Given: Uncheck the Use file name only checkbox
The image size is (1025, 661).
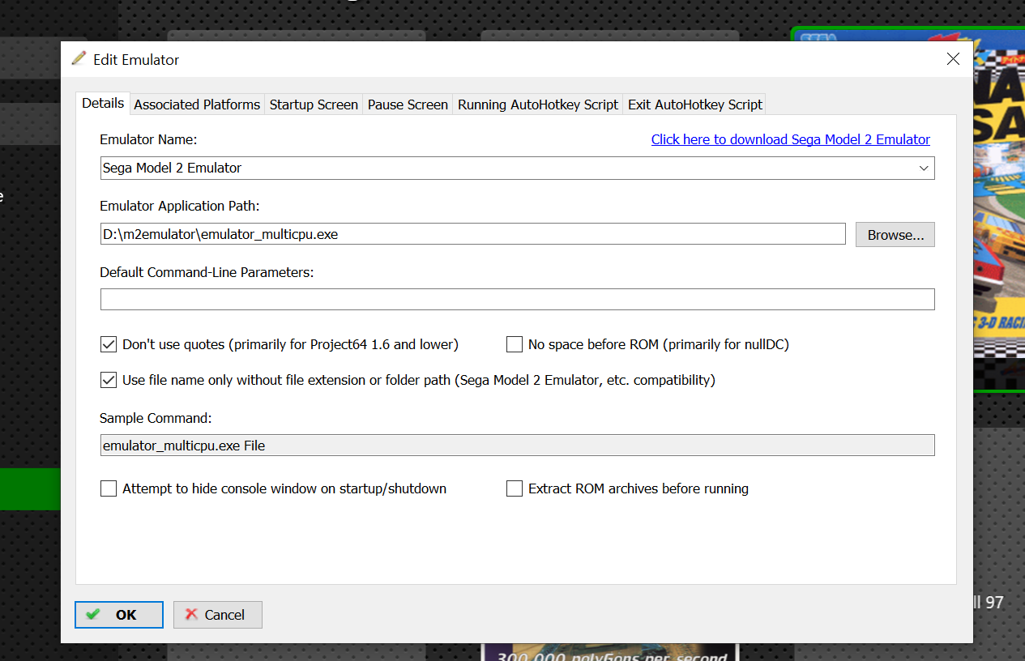Looking at the screenshot, I should click(109, 379).
